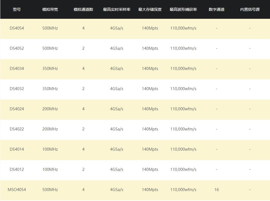Click 140Mpts memory depth in DS4014 row
270x201 pixels.
coord(150,149)
